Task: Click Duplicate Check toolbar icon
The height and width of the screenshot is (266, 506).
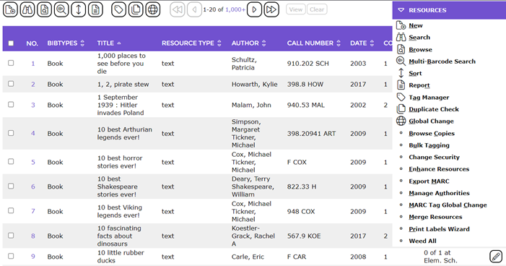Action: pyautogui.click(x=136, y=9)
